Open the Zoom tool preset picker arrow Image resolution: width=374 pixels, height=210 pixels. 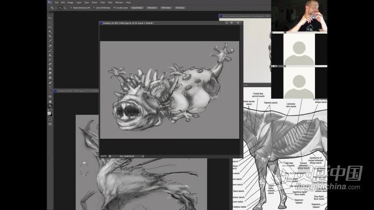tap(55, 8)
